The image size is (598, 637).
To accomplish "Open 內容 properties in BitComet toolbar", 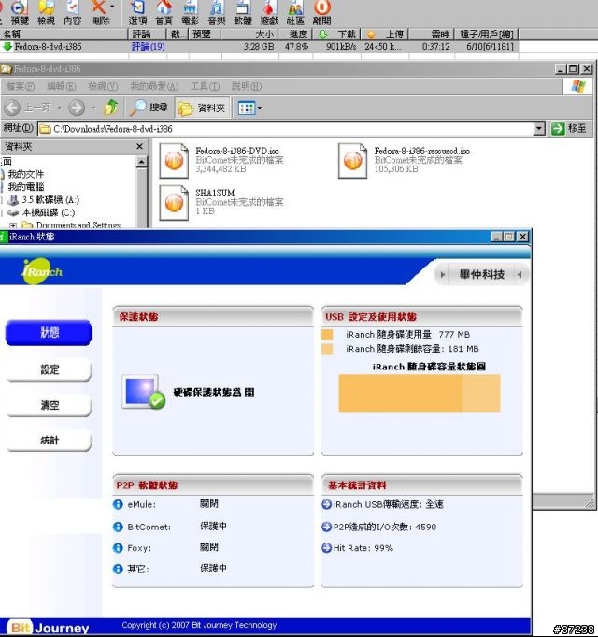I will [73, 12].
